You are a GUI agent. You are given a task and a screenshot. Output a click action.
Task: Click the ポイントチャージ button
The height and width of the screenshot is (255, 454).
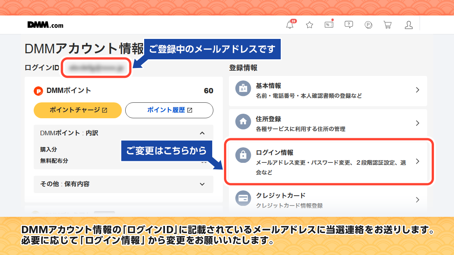tap(78, 110)
